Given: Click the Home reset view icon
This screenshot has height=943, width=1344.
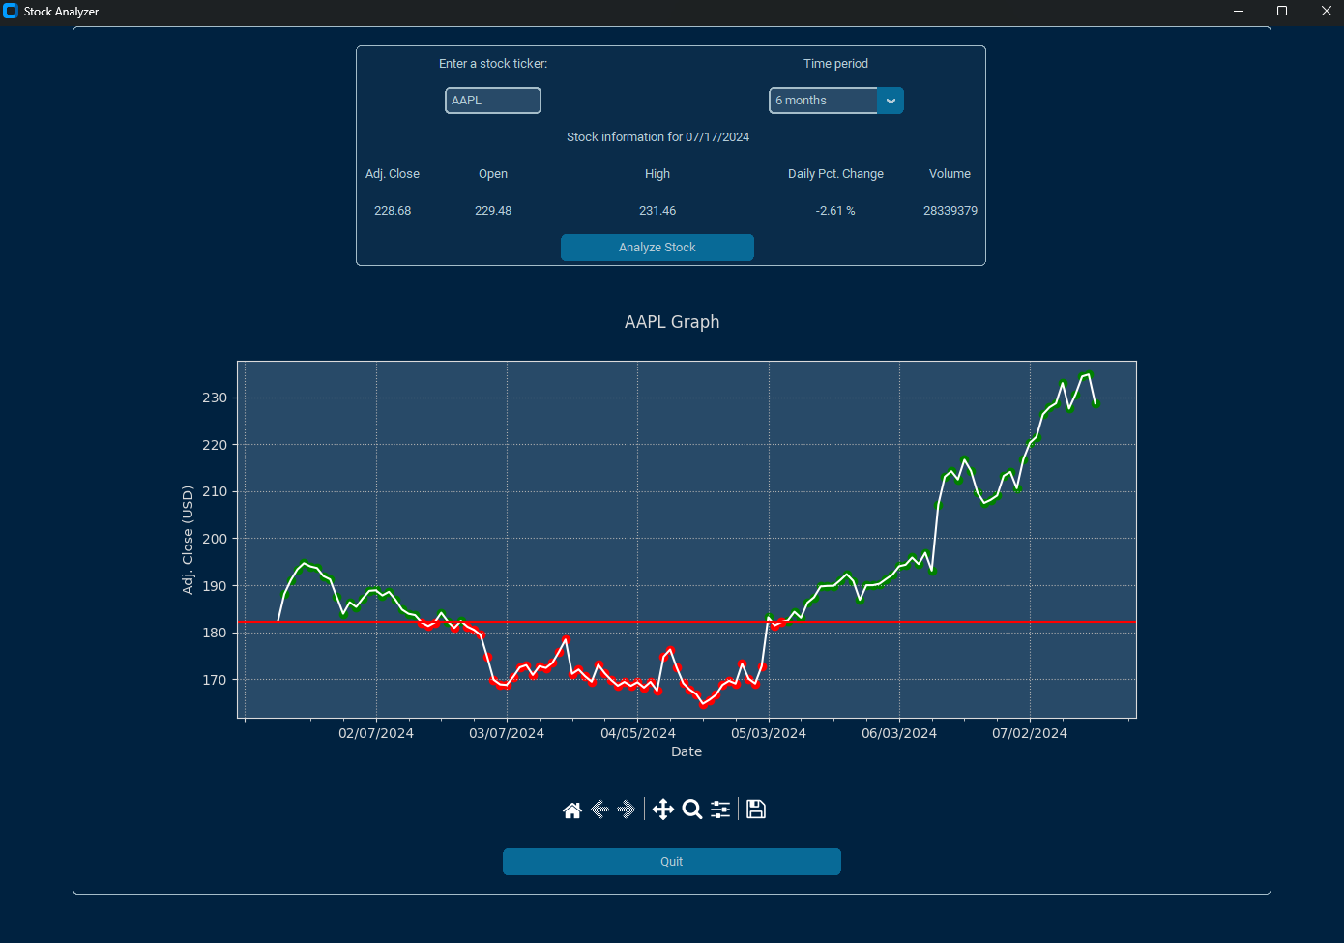Looking at the screenshot, I should (572, 810).
